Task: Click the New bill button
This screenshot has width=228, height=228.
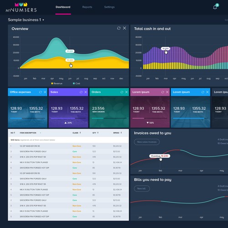Action: [142, 189]
